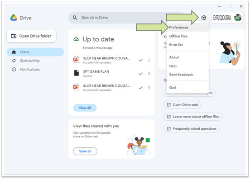Select Preferences from the settings menu
The width and height of the screenshot is (250, 179).
(x=187, y=28)
